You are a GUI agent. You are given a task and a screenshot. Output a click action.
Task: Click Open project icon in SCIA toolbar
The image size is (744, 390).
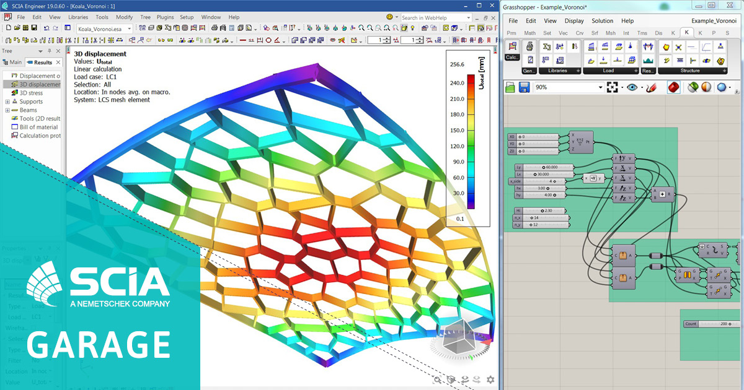[x=16, y=28]
